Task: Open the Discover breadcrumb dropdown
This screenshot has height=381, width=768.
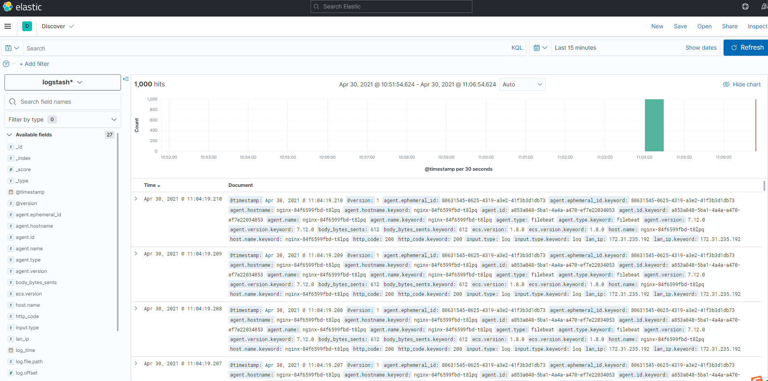Action: tap(58, 26)
